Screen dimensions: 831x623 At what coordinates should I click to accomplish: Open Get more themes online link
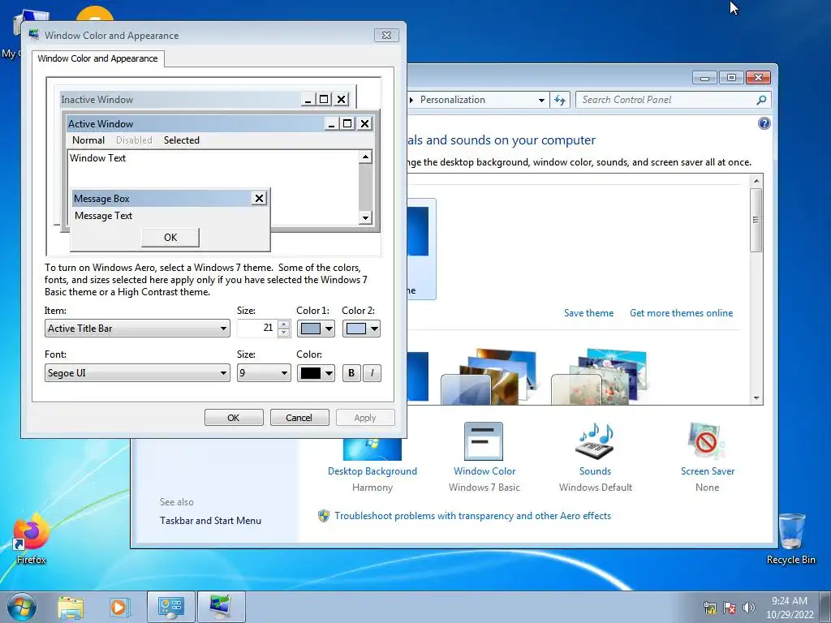click(681, 313)
